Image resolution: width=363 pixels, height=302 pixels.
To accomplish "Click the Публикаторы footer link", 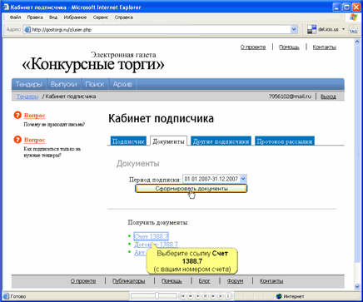I will pos(129,281).
